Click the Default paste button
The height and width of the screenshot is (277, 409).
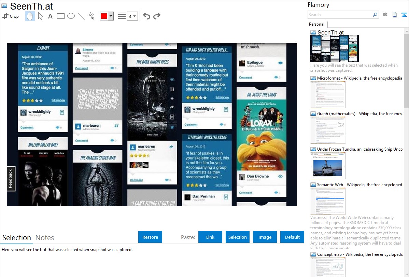(x=292, y=237)
